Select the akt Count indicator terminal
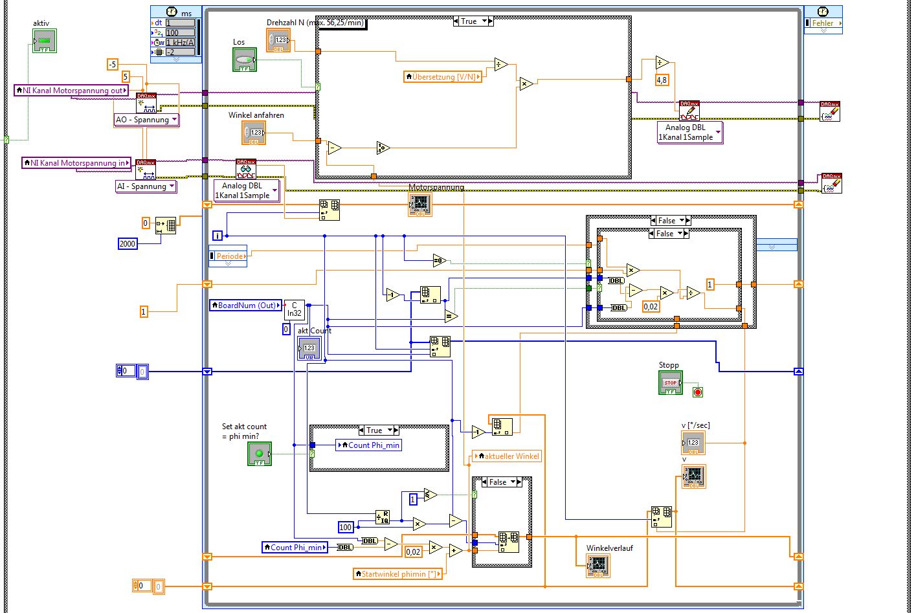 tap(309, 348)
